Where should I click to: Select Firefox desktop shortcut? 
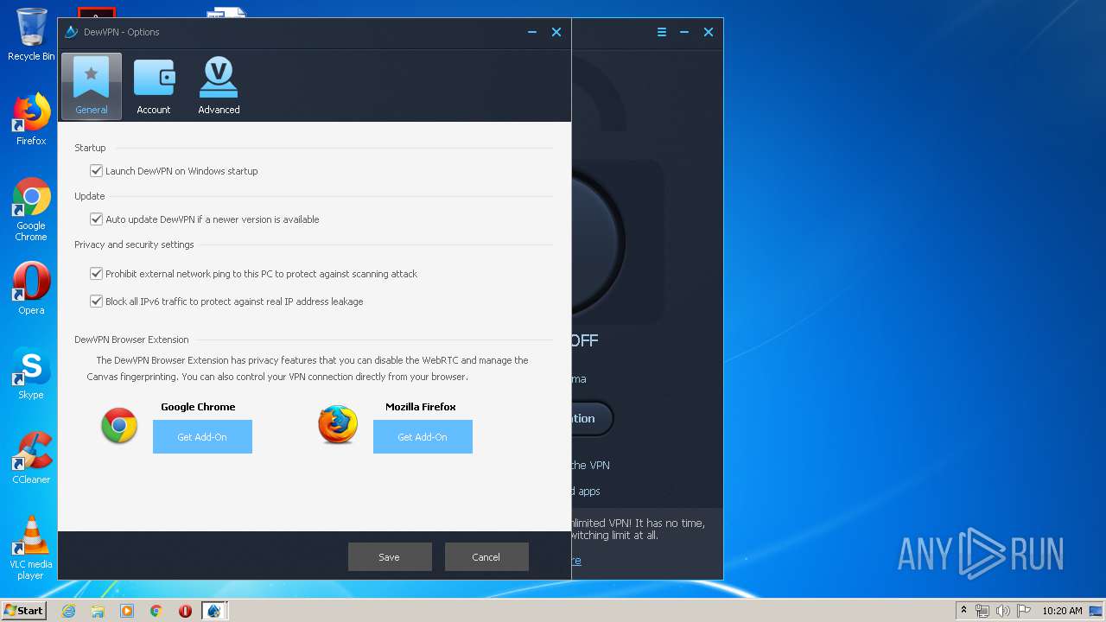pyautogui.click(x=31, y=119)
